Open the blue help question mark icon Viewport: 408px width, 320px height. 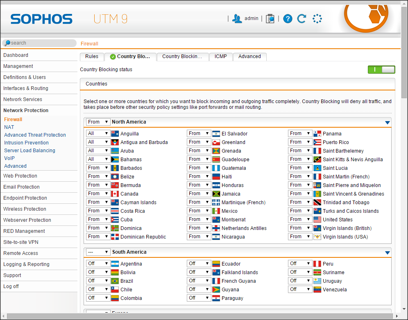pos(288,19)
